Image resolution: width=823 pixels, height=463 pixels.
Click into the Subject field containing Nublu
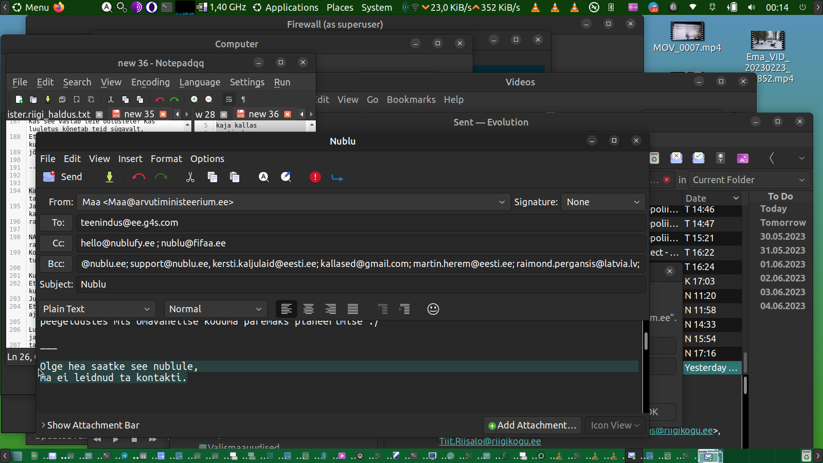click(x=360, y=284)
